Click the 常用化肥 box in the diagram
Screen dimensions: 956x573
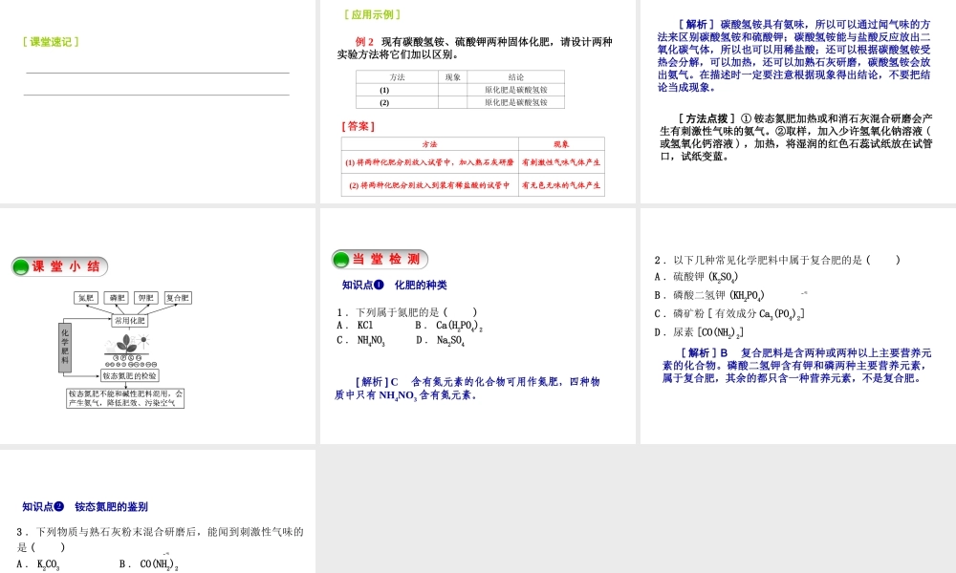(x=130, y=320)
